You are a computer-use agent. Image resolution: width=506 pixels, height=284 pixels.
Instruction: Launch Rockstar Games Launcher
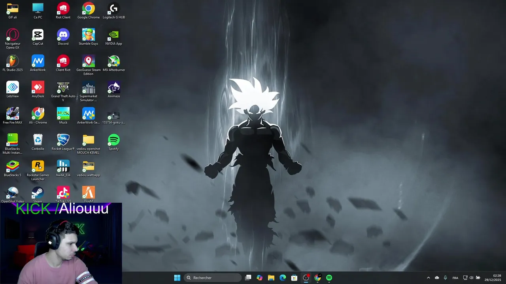coord(38,170)
